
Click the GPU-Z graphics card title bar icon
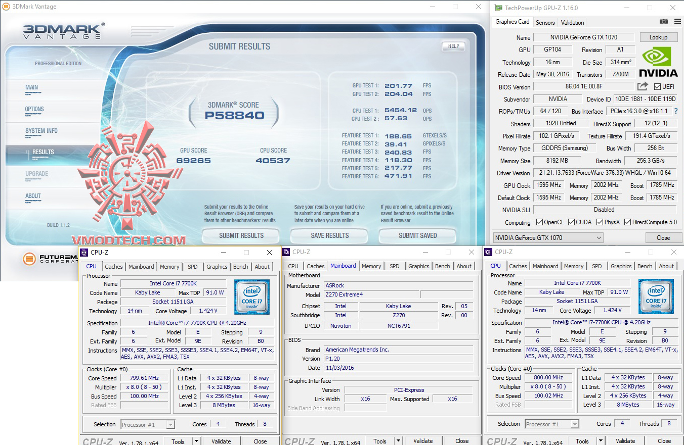pos(498,8)
